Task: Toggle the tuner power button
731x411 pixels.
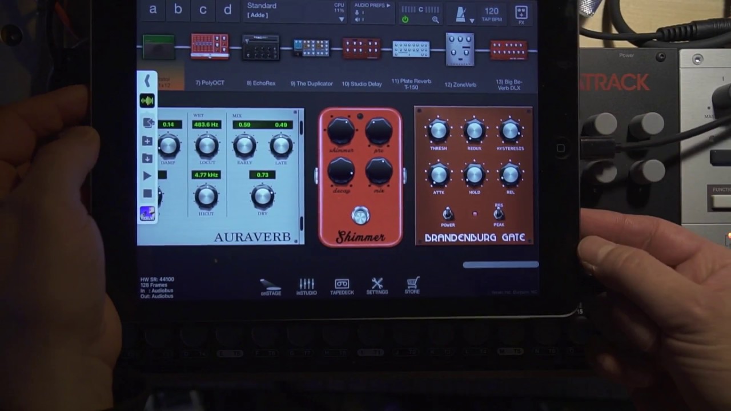Action: point(405,19)
